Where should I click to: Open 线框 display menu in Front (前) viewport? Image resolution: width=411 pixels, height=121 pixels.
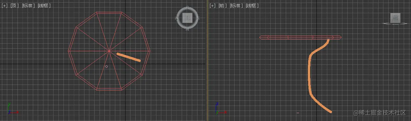(x=252, y=6)
